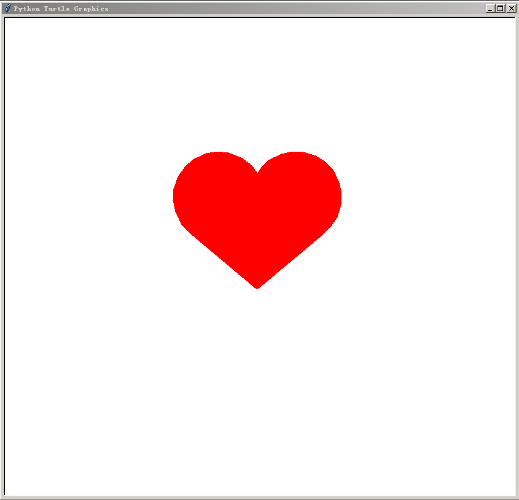The height and width of the screenshot is (500, 519).
Task: Maximize the Python Turtle Graphics window
Action: 500,9
